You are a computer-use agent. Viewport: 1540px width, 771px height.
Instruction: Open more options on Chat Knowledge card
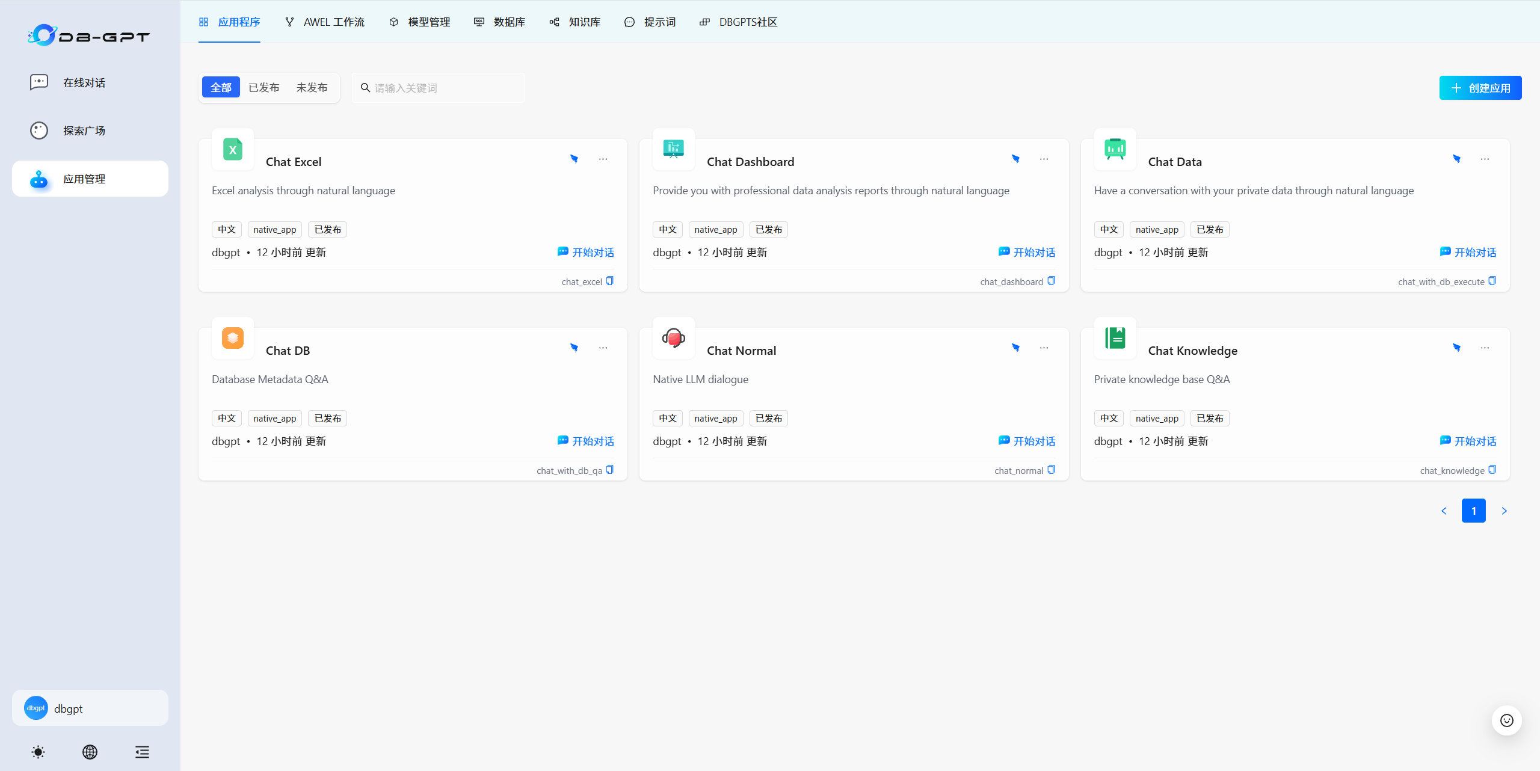[x=1485, y=348]
